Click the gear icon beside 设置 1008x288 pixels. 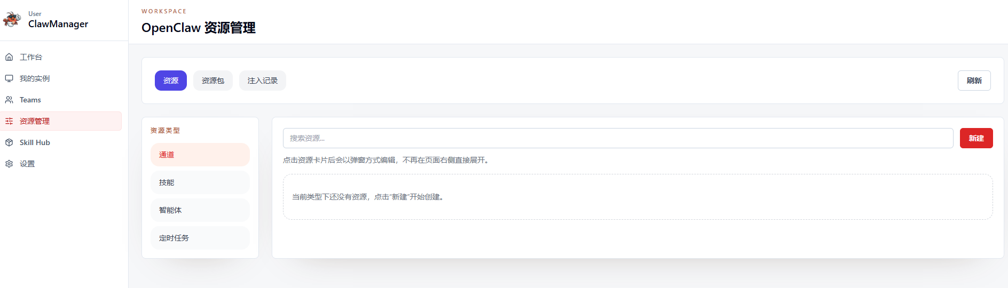(9, 164)
